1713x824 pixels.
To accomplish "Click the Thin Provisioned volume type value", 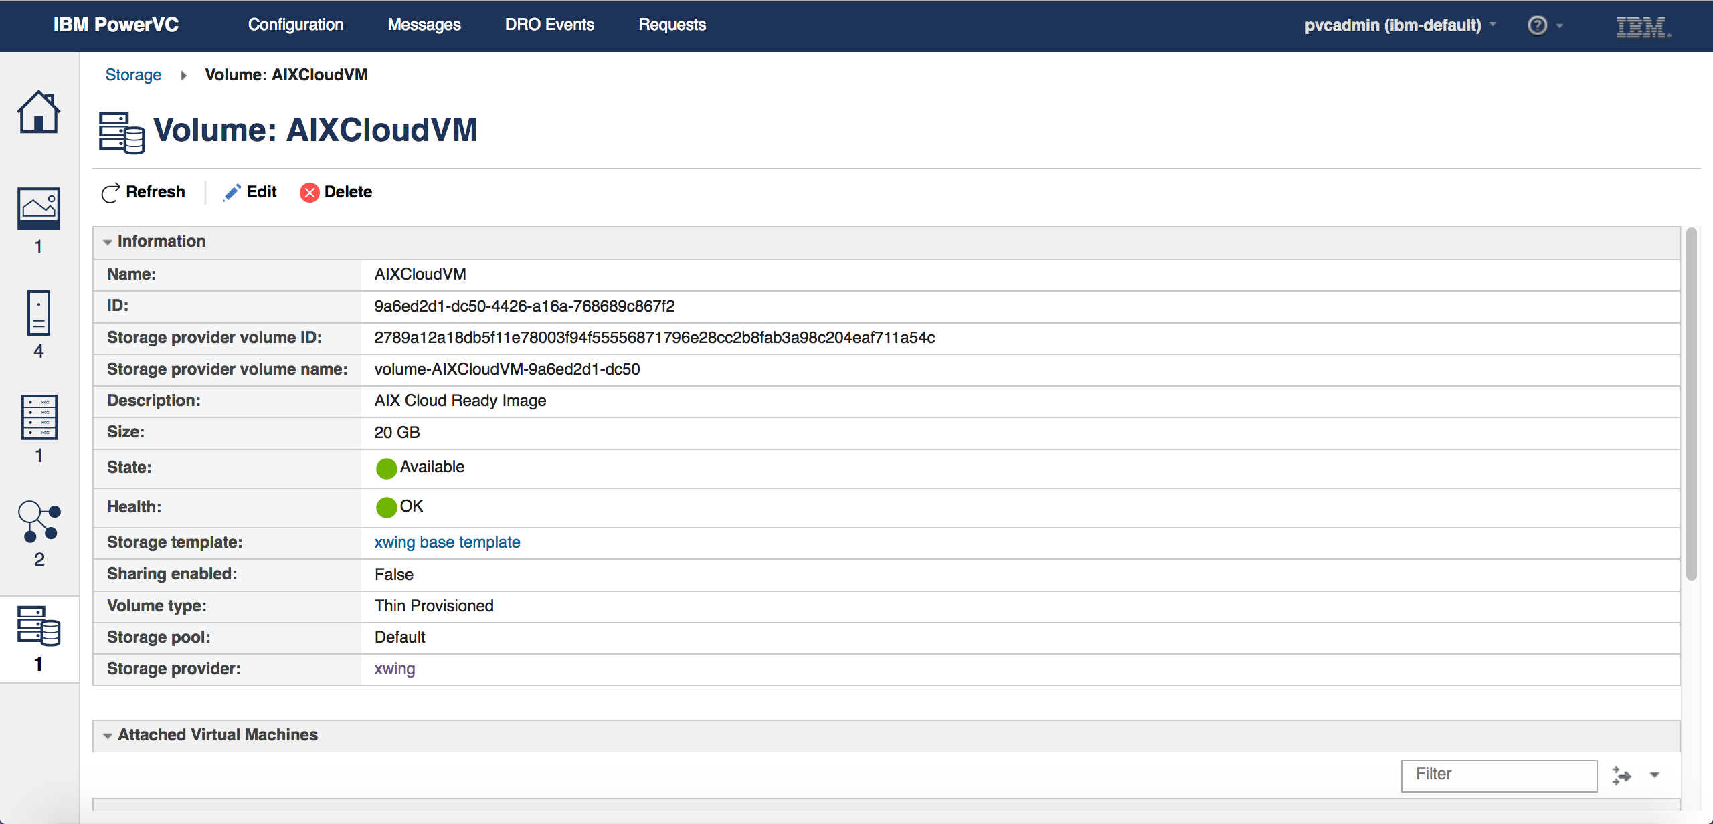I will click(x=434, y=606).
